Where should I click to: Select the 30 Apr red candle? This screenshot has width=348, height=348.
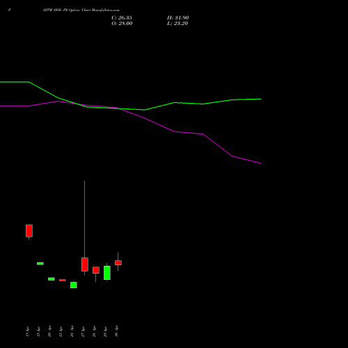pyautogui.click(x=118, y=262)
